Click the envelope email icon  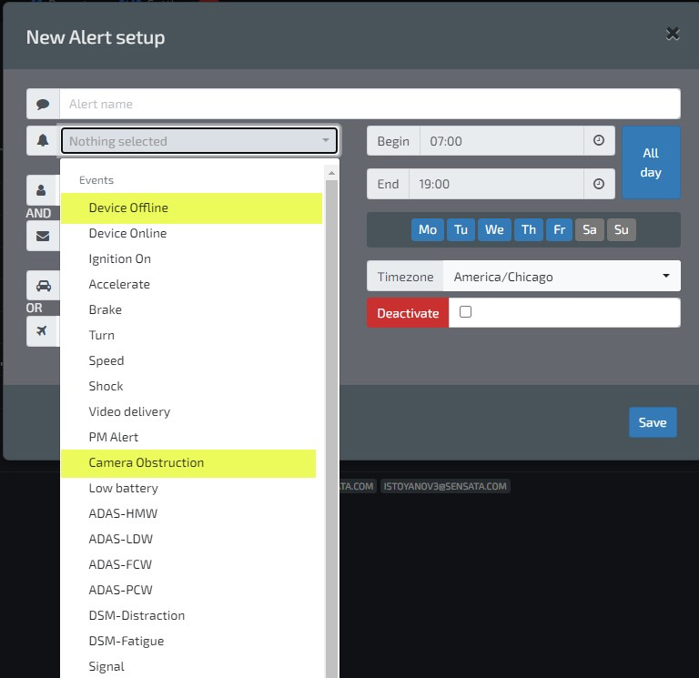tap(42, 236)
